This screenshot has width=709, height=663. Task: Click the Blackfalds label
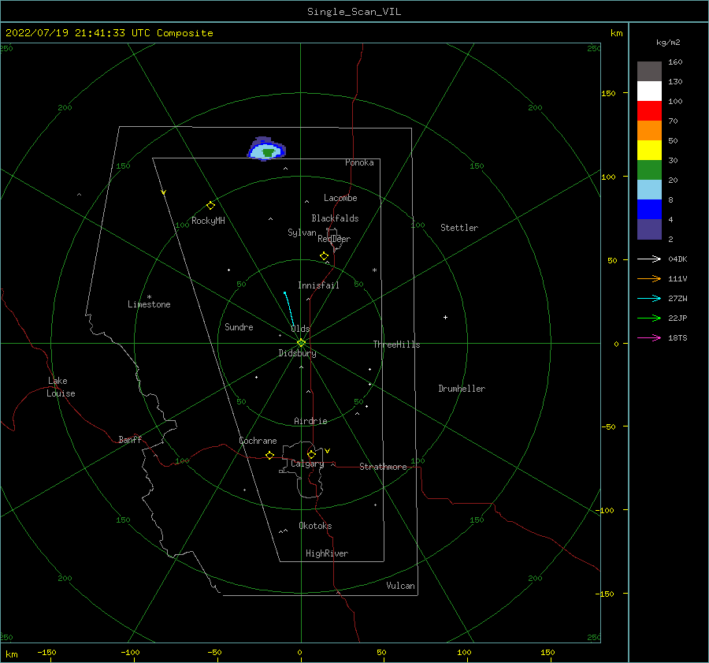pyautogui.click(x=335, y=218)
